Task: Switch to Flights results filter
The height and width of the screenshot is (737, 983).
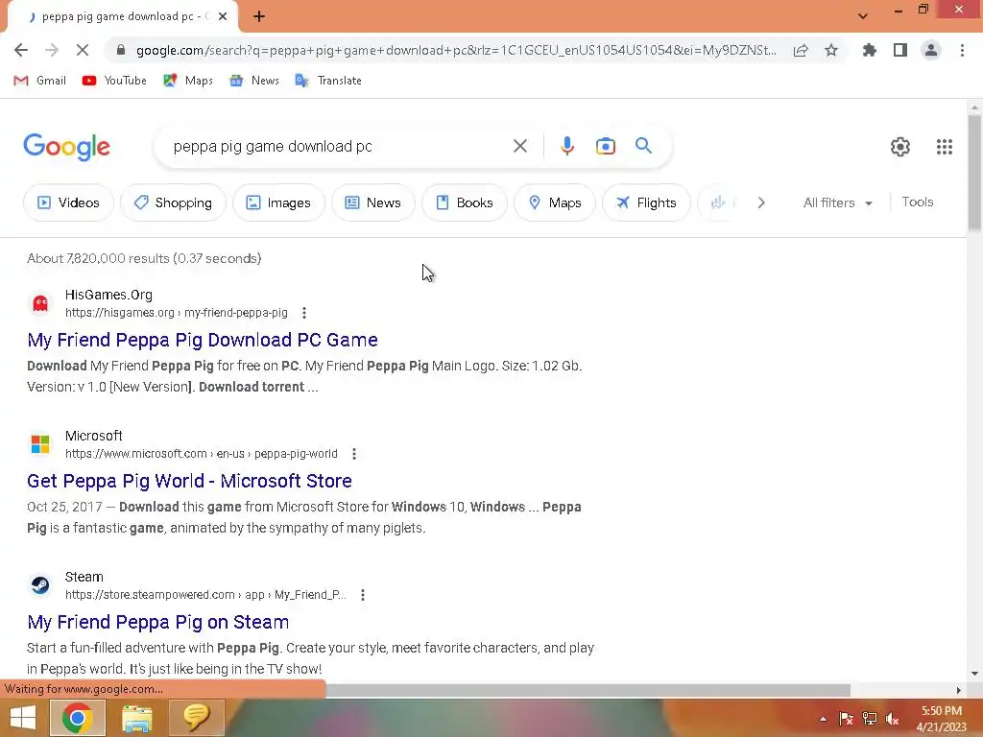Action: coord(646,202)
